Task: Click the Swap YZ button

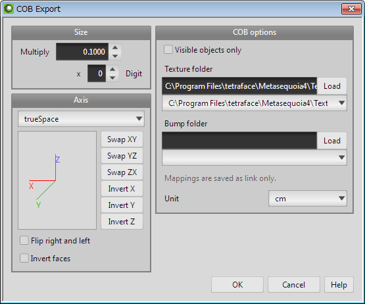Action: (122, 155)
